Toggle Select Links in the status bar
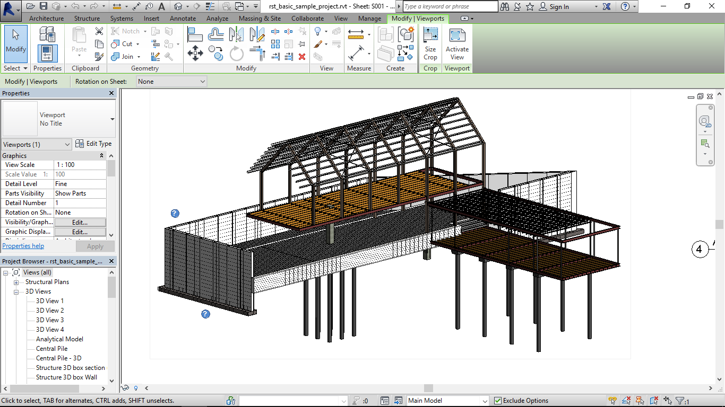The width and height of the screenshot is (725, 407). pyautogui.click(x=612, y=400)
